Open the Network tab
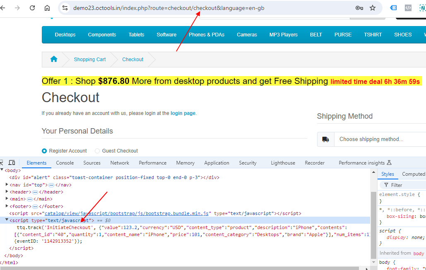This screenshot has height=270, width=426. click(x=120, y=163)
